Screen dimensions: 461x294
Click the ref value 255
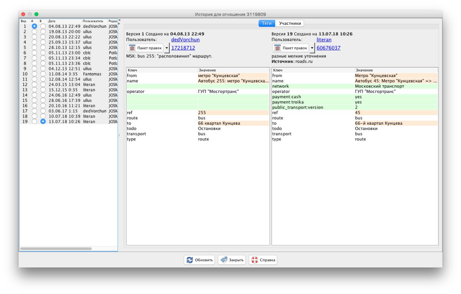coord(233,113)
